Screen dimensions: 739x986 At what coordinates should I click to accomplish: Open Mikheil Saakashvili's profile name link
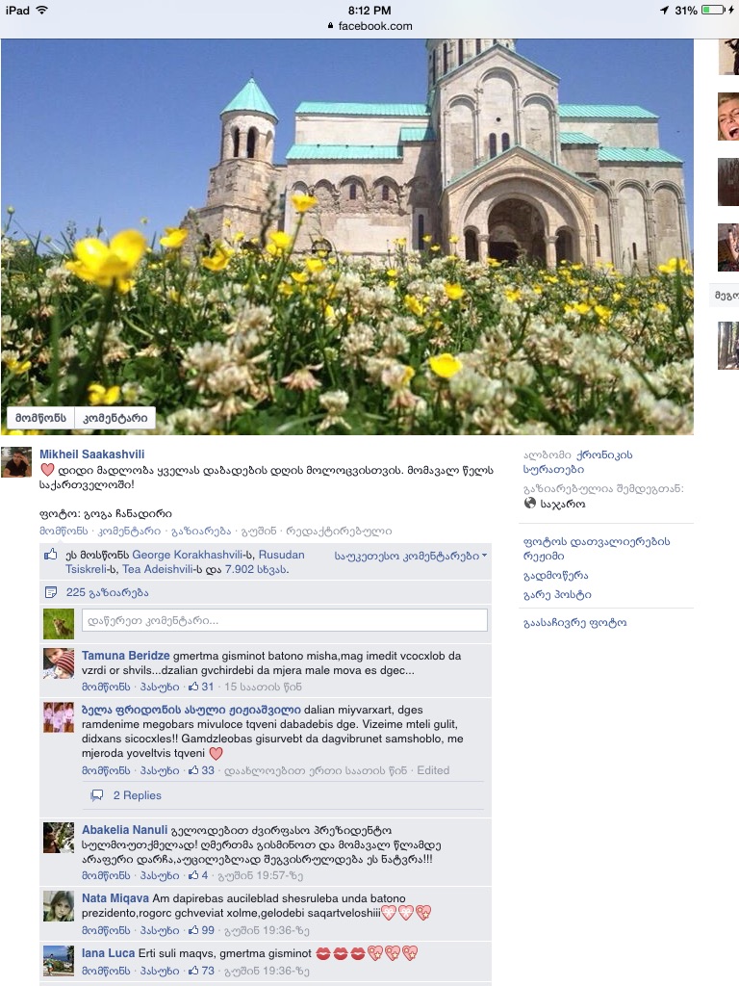pos(91,454)
